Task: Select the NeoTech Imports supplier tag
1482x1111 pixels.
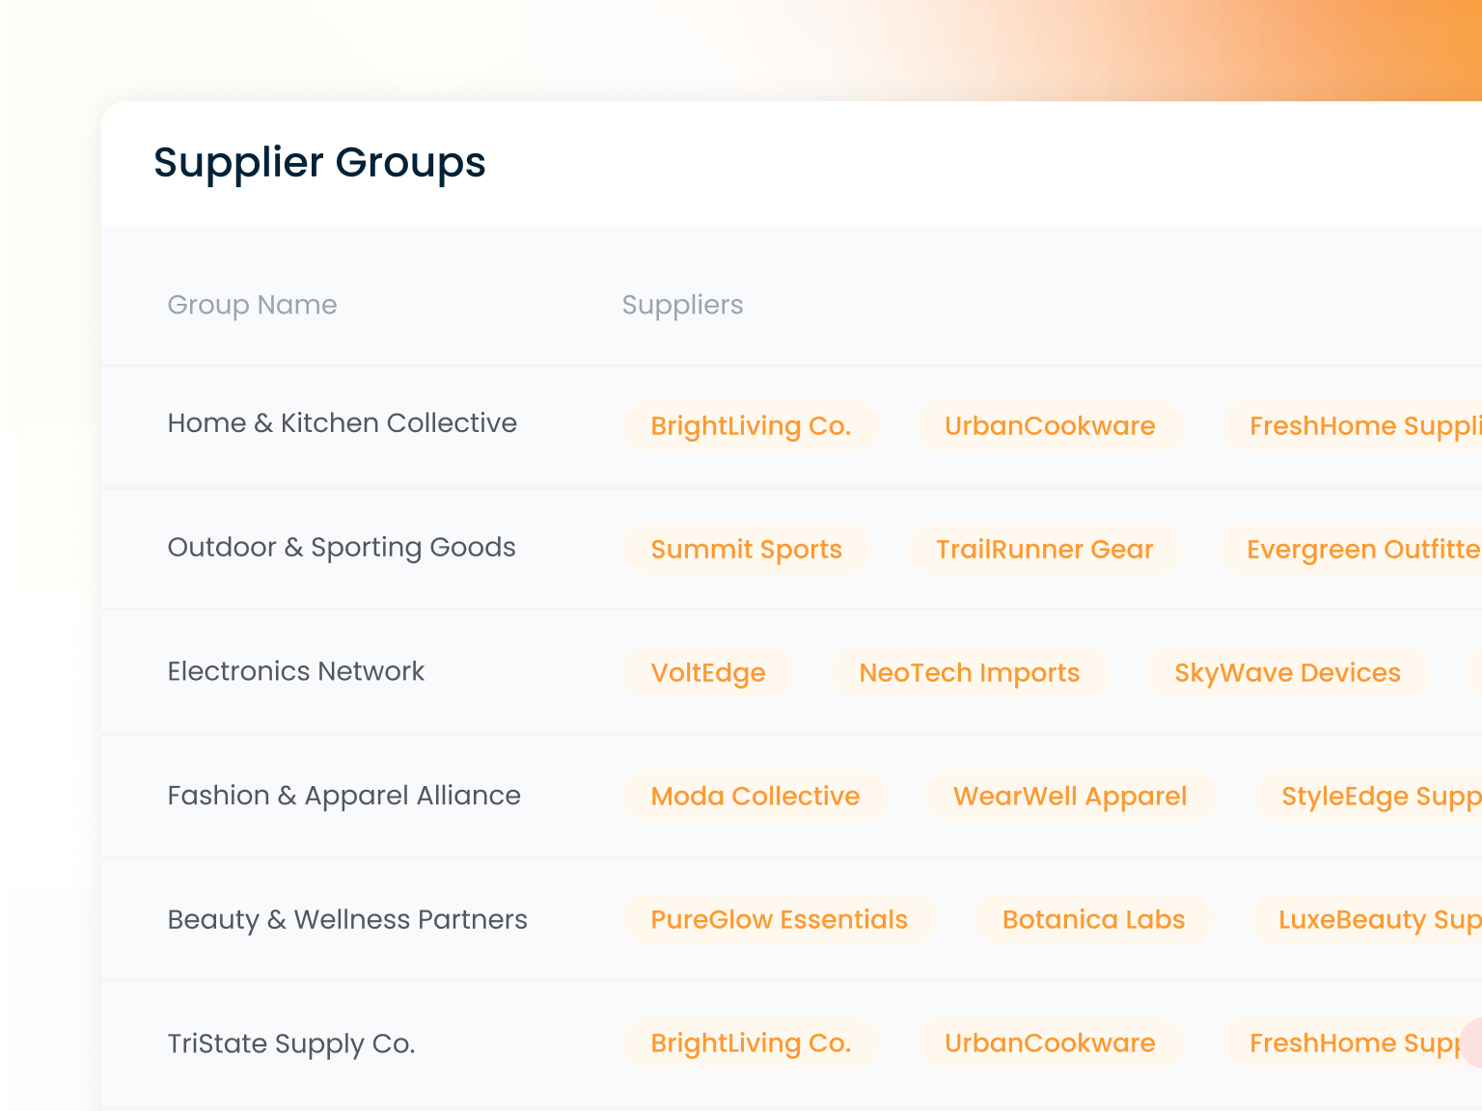Action: [x=969, y=673]
